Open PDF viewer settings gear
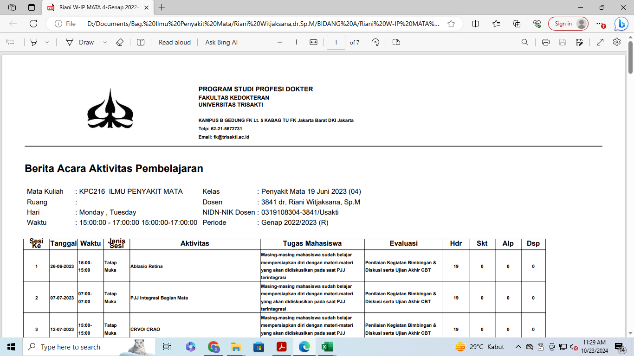This screenshot has height=356, width=634. click(617, 42)
